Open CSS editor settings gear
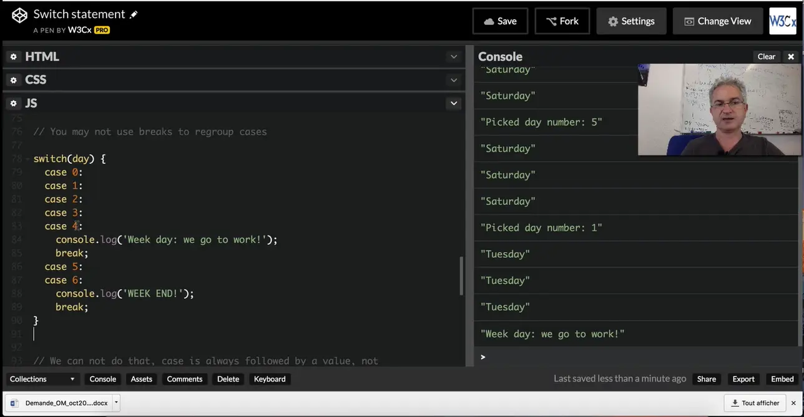This screenshot has height=417, width=804. 13,80
